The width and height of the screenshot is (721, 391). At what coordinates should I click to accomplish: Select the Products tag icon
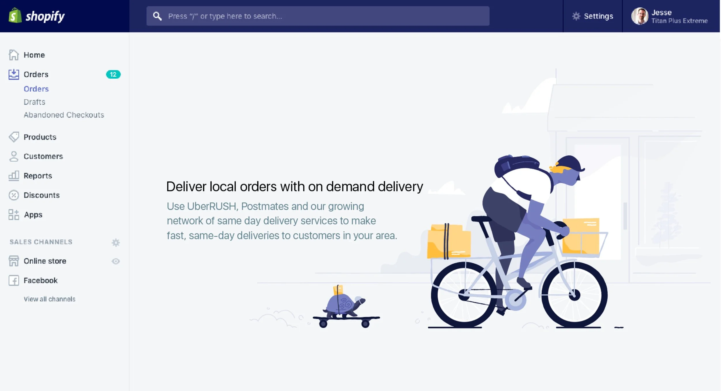click(x=14, y=137)
